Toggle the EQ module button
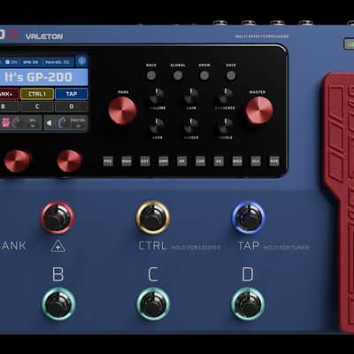Viewport: 354px width, 354px height. pos(219,161)
